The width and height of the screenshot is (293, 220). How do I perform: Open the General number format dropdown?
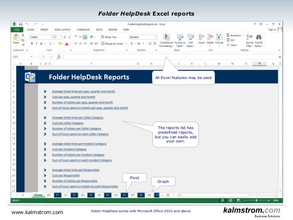pos(155,37)
